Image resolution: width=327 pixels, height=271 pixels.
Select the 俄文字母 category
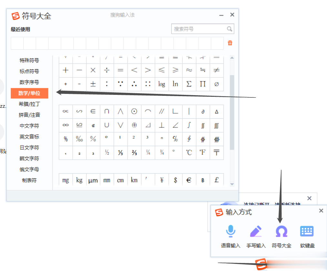coord(29,169)
